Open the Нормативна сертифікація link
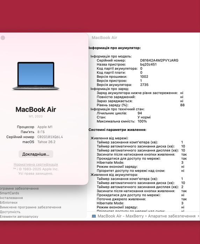 (x=36, y=164)
